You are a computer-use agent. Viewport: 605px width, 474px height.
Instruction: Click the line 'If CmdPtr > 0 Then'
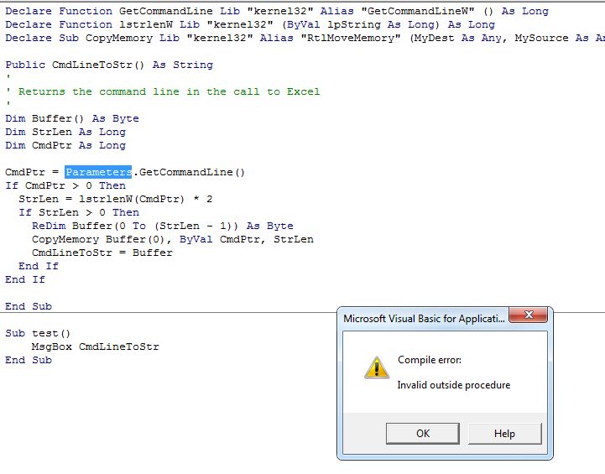tap(65, 185)
